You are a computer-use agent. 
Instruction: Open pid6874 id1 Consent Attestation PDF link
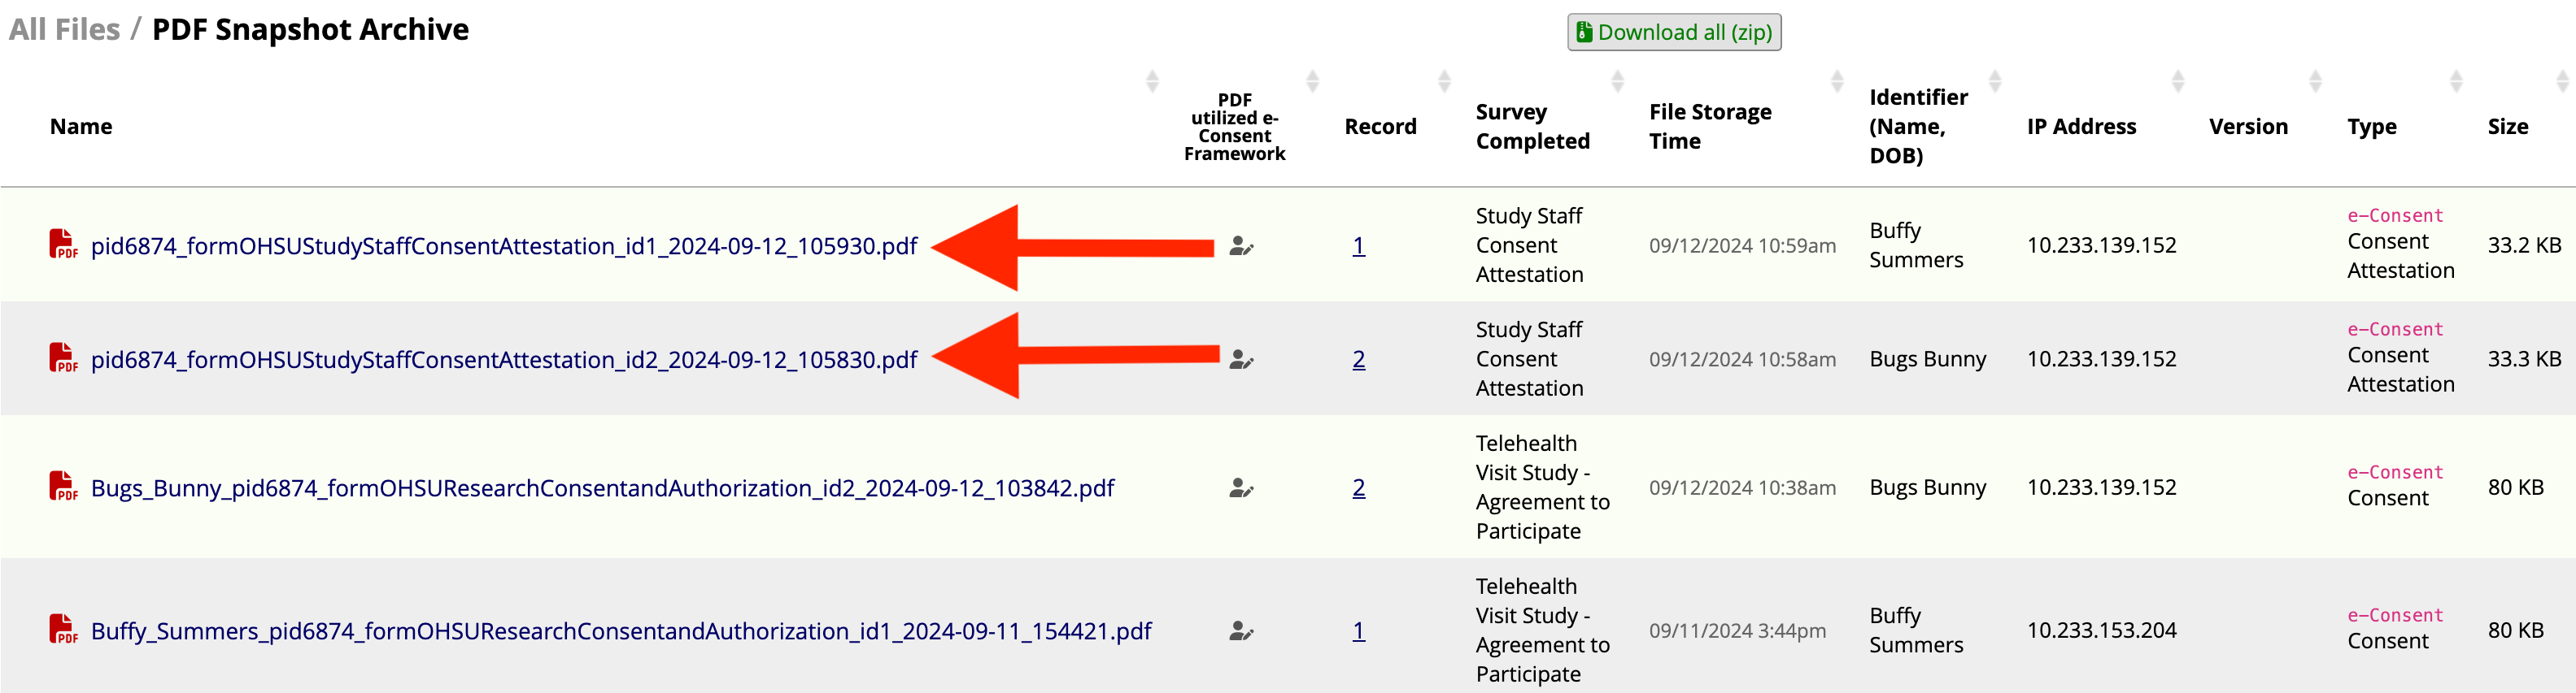pyautogui.click(x=503, y=245)
